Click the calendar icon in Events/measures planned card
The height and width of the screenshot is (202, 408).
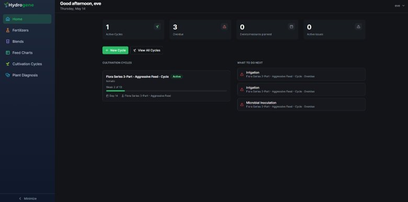291,27
